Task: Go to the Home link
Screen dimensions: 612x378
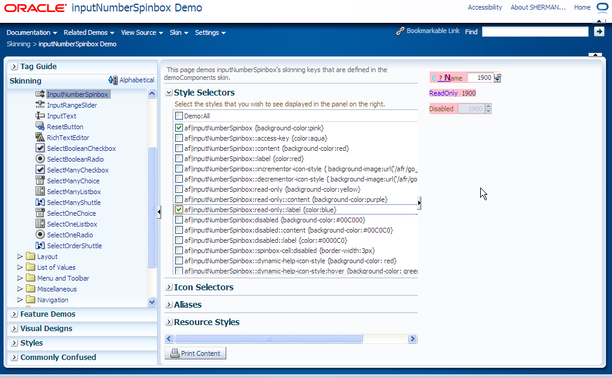Action: tap(582, 7)
